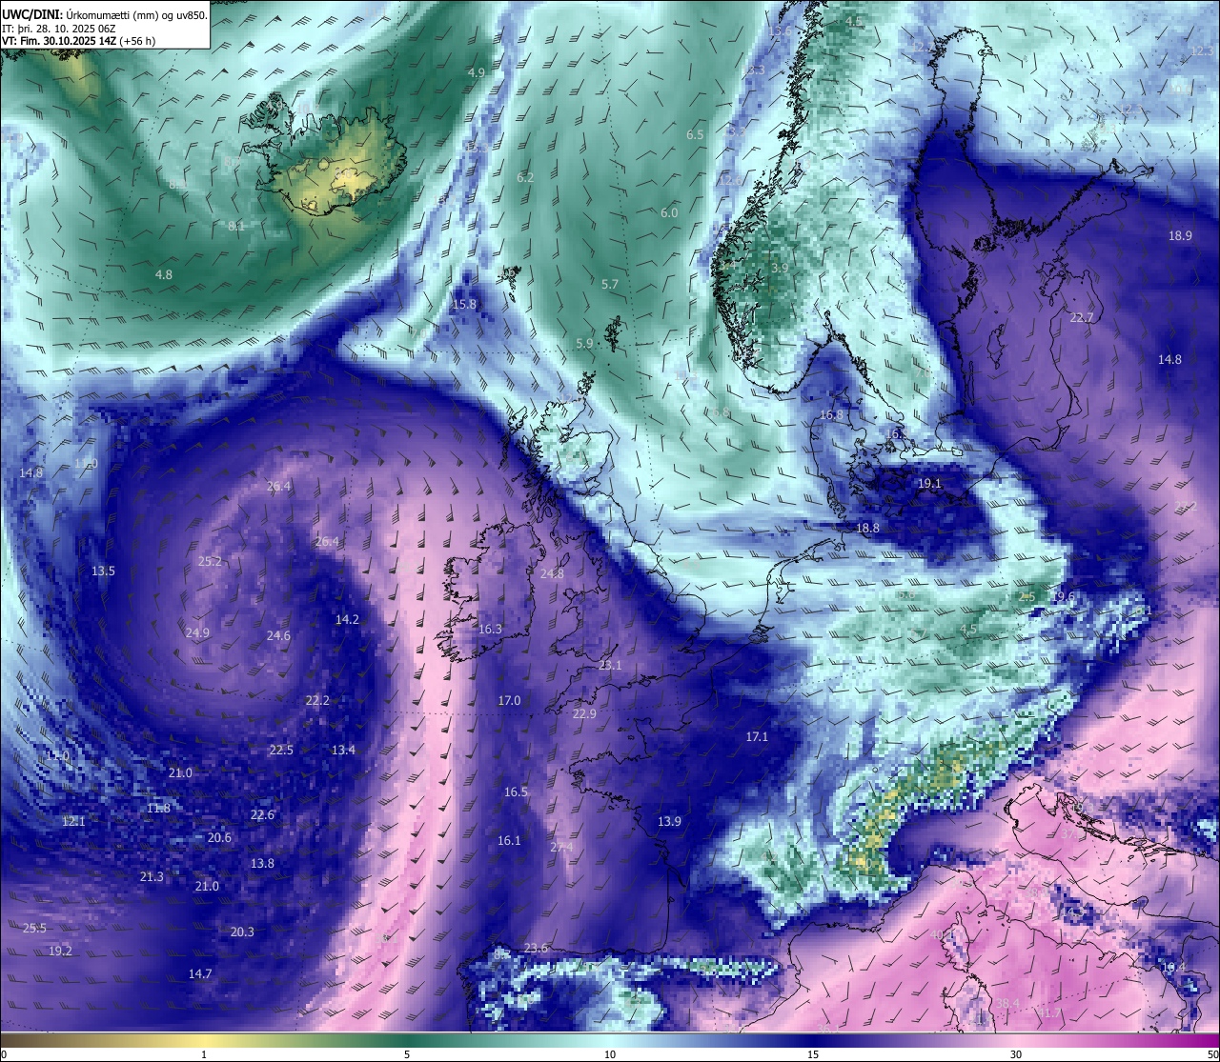This screenshot has width=1220, height=1062.
Task: Click the map value 14.7
Action: pyautogui.click(x=200, y=973)
